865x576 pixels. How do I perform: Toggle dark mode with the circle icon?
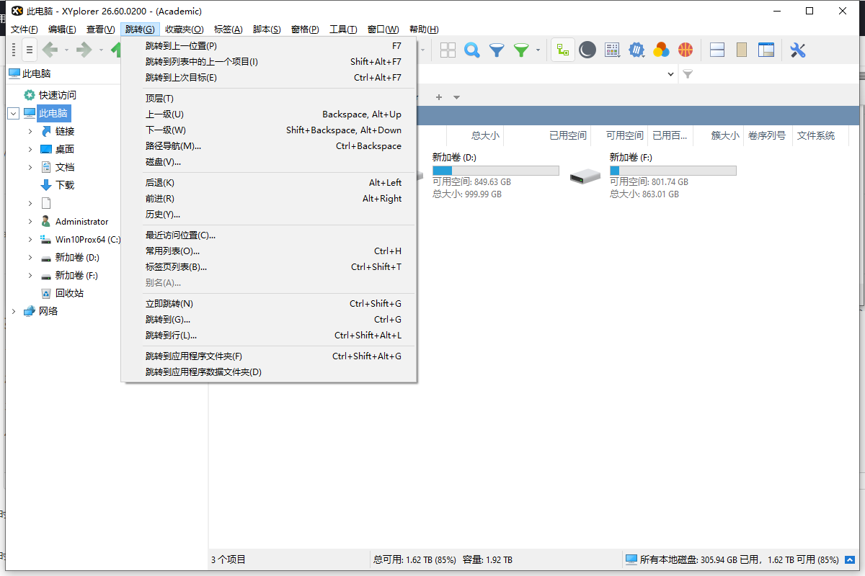coord(587,50)
